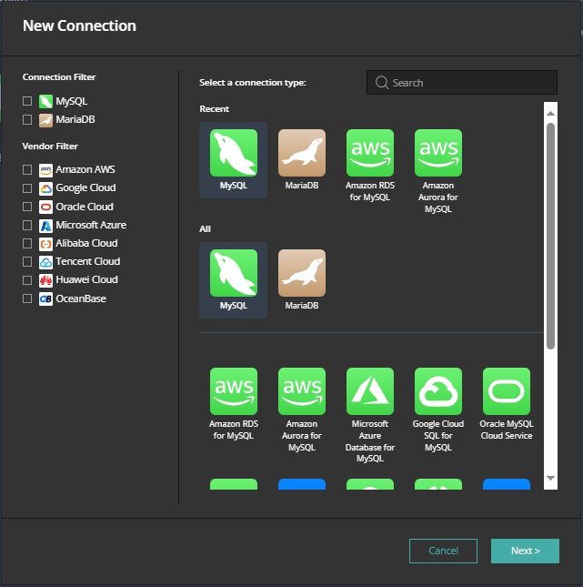Choose Oracle MySQL Cloud Service
583x587 pixels.
coord(507,391)
